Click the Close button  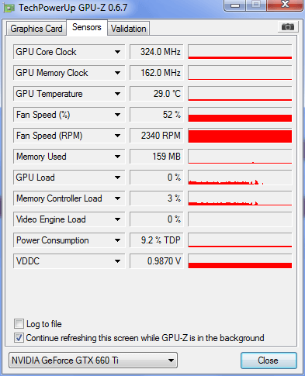(x=269, y=360)
